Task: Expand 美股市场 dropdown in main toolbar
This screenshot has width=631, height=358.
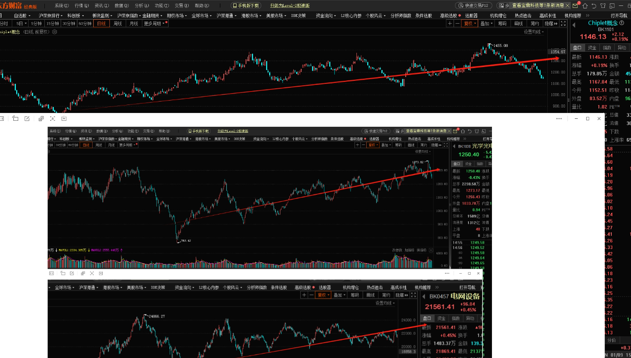Action: point(277,15)
